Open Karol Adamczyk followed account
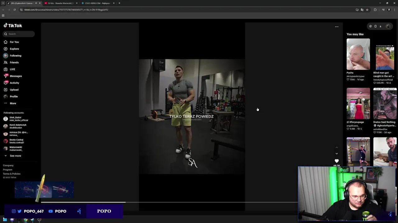 coord(15,126)
